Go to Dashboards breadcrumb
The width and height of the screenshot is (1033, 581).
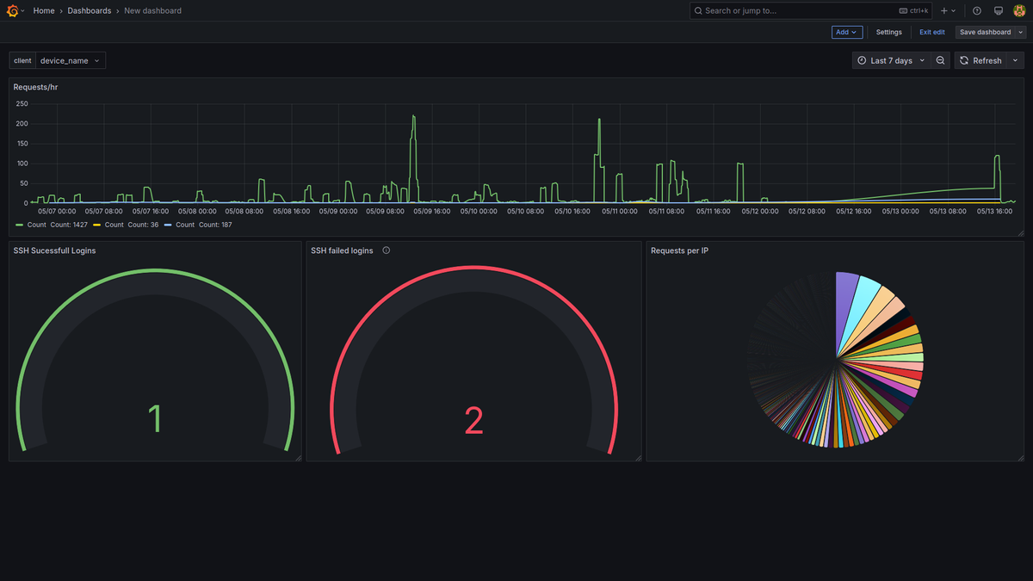click(x=90, y=11)
